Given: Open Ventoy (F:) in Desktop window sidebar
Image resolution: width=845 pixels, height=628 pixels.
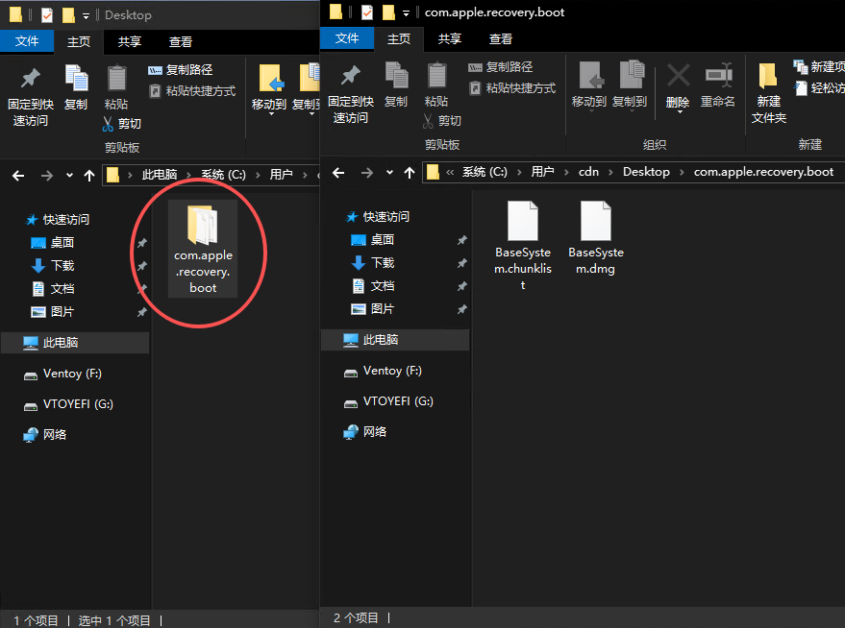Looking at the screenshot, I should 63,374.
